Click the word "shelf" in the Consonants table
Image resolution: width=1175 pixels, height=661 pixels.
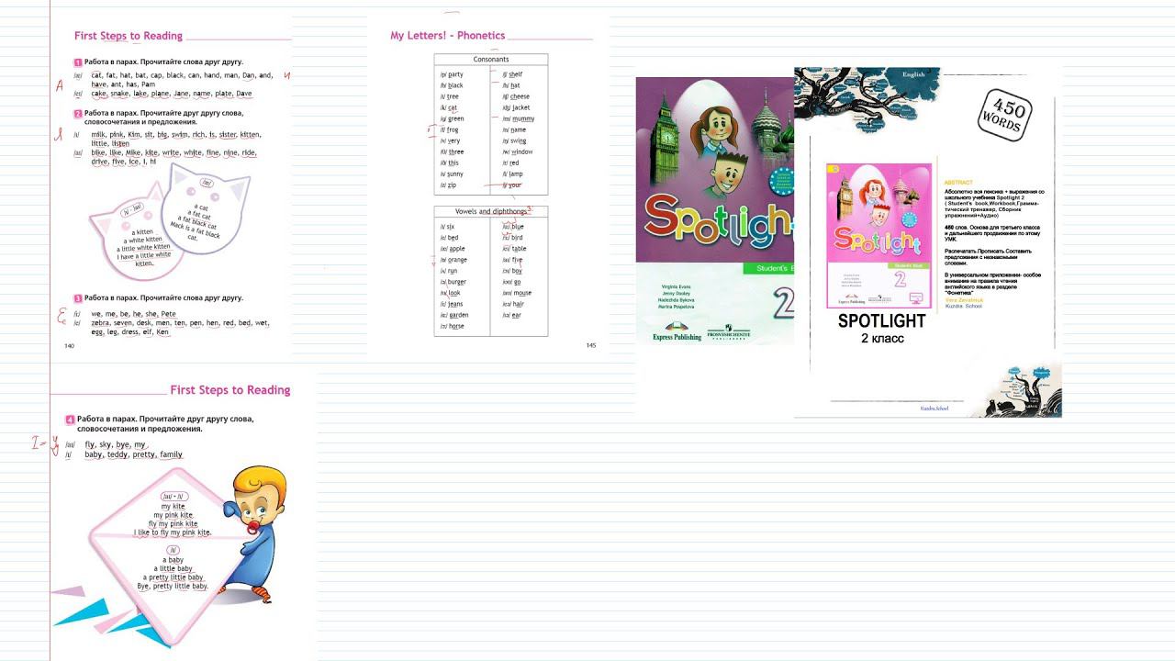(x=516, y=74)
